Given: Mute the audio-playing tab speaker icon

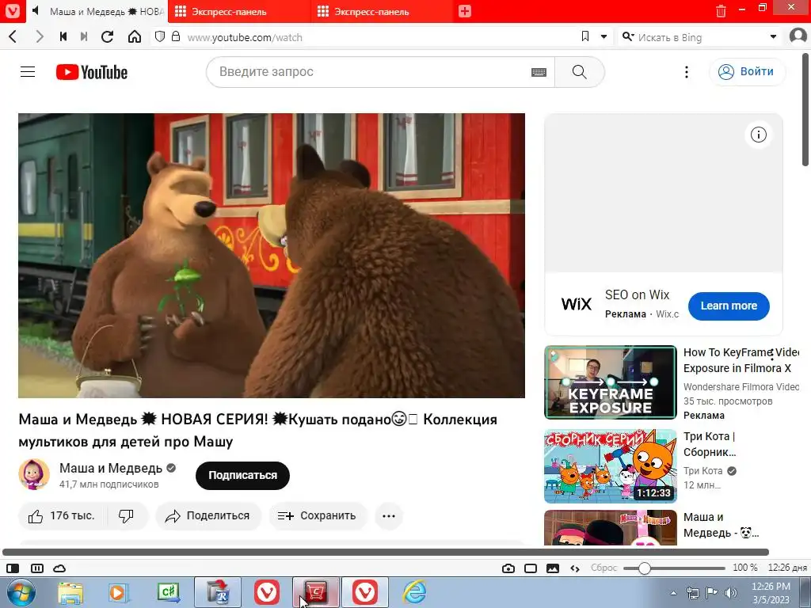Looking at the screenshot, I should pyautogui.click(x=35, y=11).
